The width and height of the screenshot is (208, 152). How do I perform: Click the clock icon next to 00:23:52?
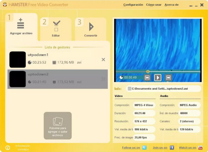30,62
